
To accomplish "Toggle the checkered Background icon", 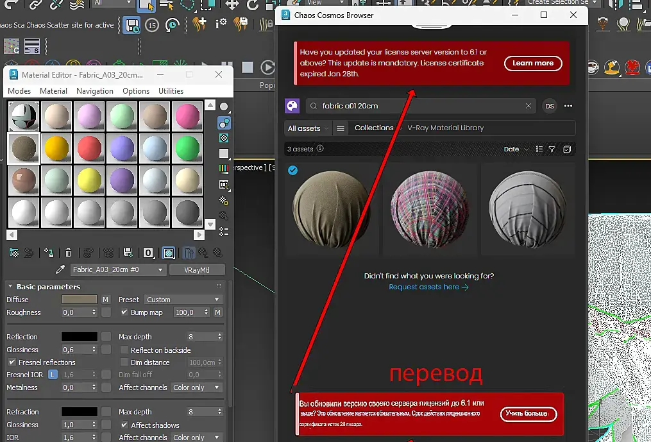I will [224, 138].
